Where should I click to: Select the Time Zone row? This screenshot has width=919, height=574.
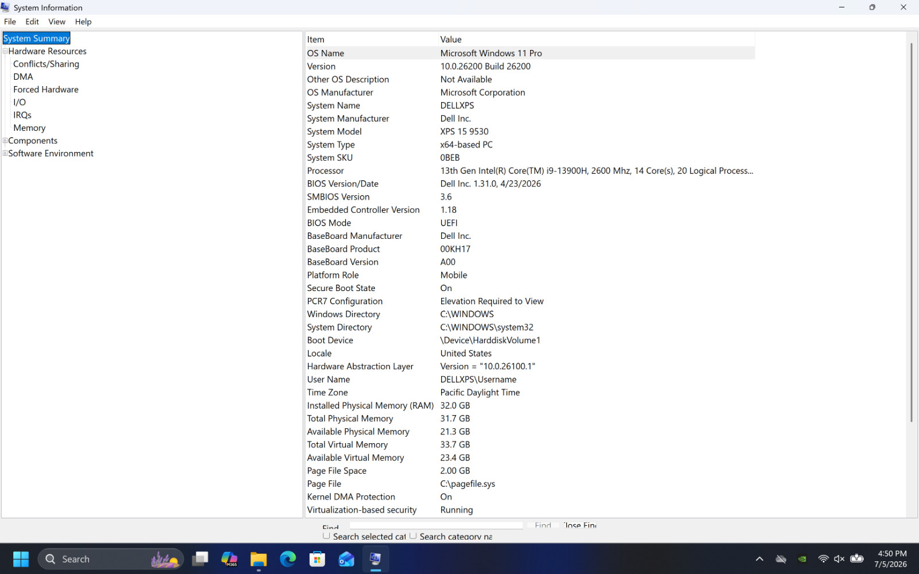pyautogui.click(x=530, y=393)
